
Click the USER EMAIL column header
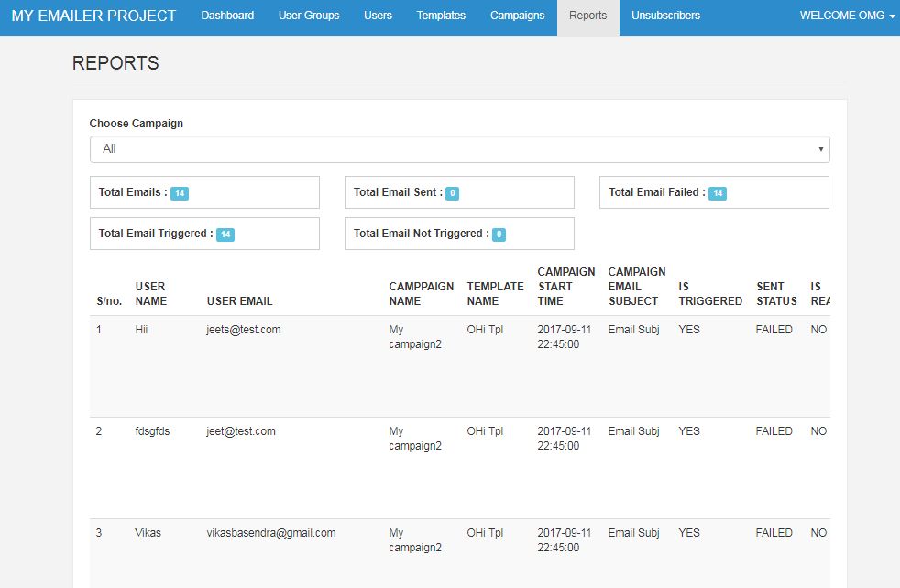pos(239,300)
